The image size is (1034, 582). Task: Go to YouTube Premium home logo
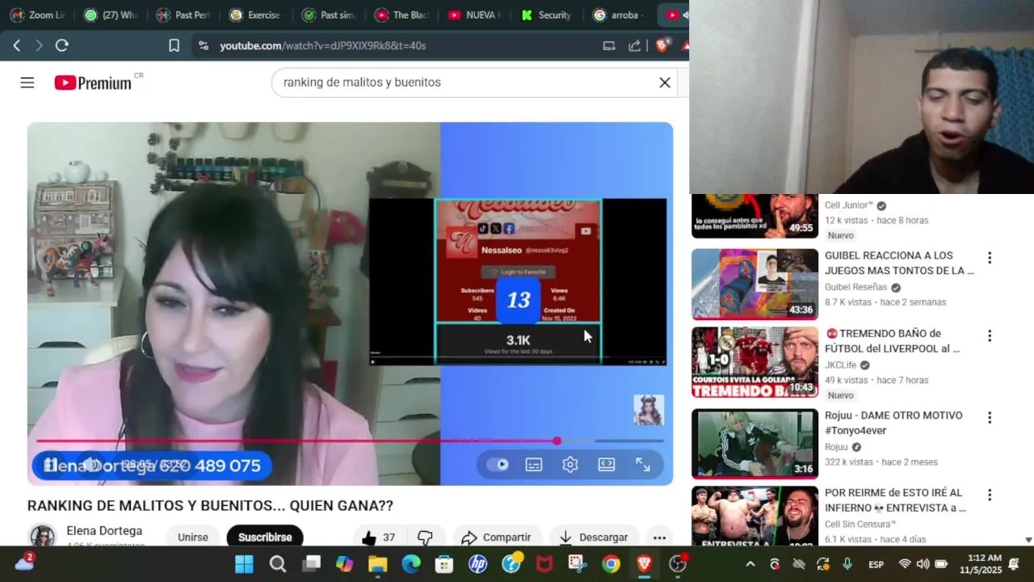click(93, 82)
